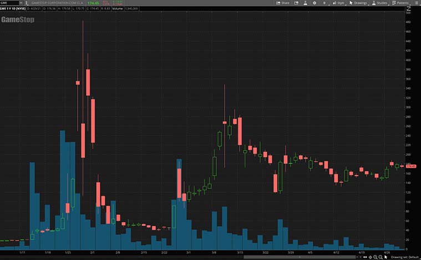Click the zoom out magnifier icon
Screen dimensions: 421x260
point(380,257)
